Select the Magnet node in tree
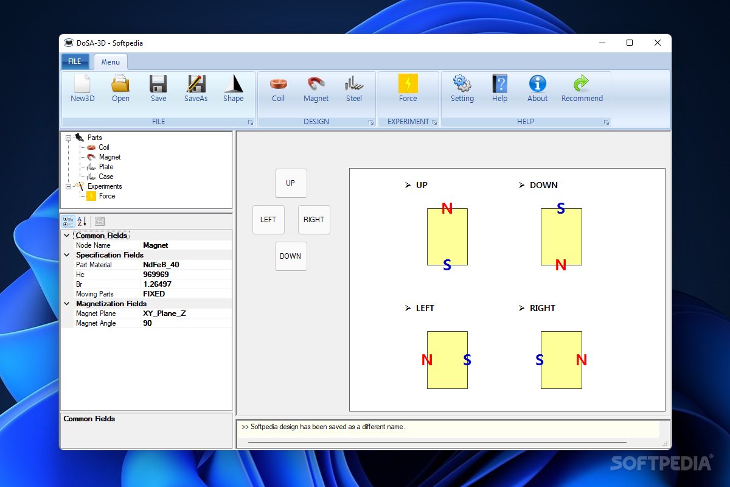 [110, 157]
